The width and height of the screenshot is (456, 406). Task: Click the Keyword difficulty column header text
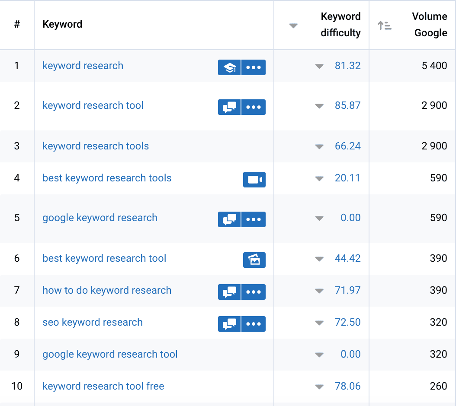click(340, 25)
